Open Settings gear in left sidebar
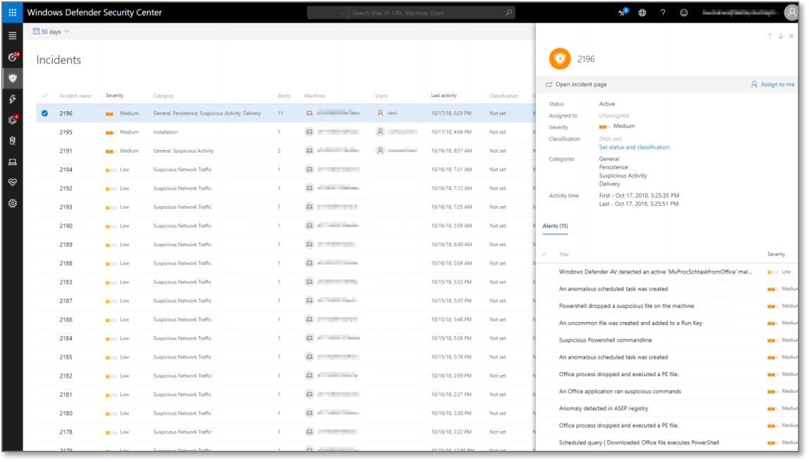The width and height of the screenshot is (809, 462). (13, 204)
